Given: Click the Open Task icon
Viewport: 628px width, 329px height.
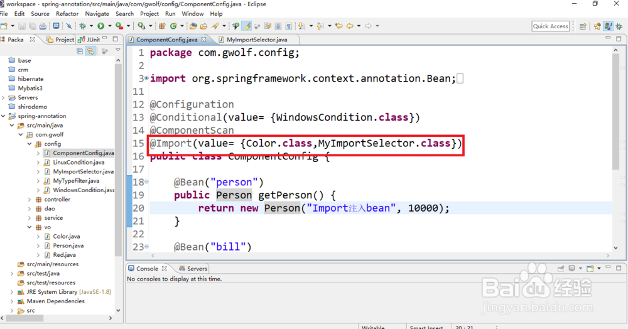Looking at the screenshot, I should [203, 26].
